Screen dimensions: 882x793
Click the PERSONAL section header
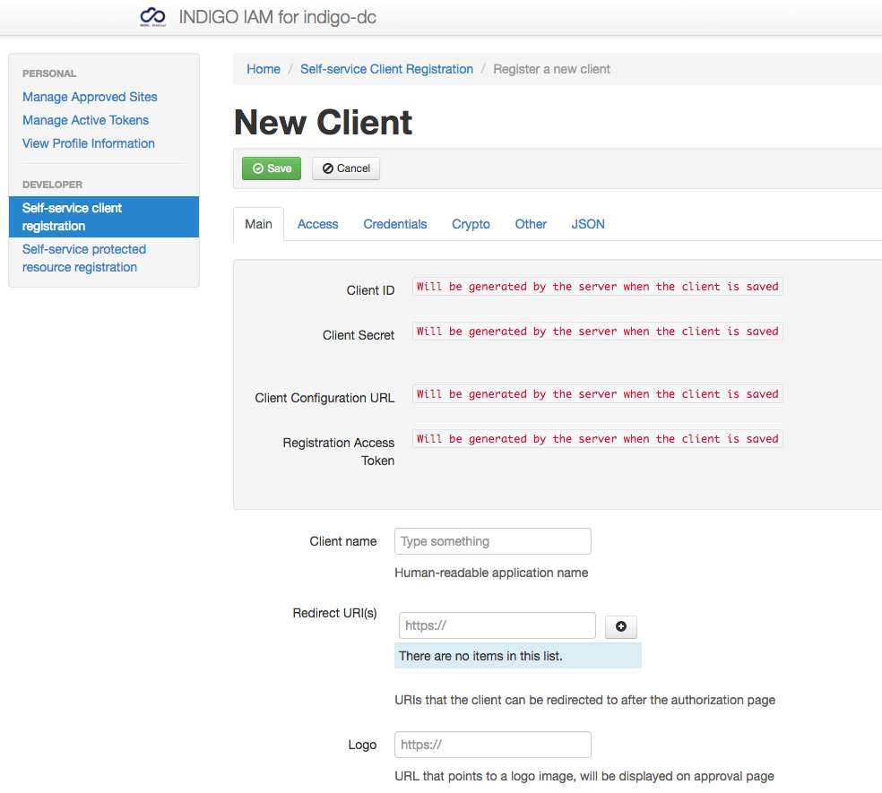49,73
